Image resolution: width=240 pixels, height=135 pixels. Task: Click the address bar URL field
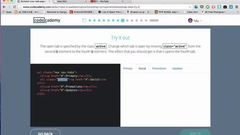[104, 7]
